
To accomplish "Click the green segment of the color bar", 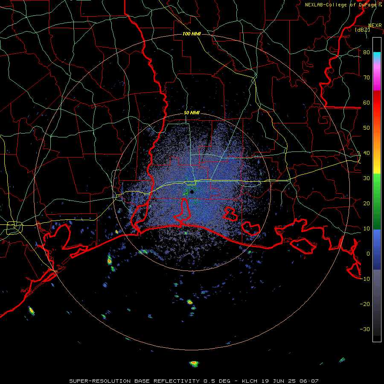I will point(377,201).
